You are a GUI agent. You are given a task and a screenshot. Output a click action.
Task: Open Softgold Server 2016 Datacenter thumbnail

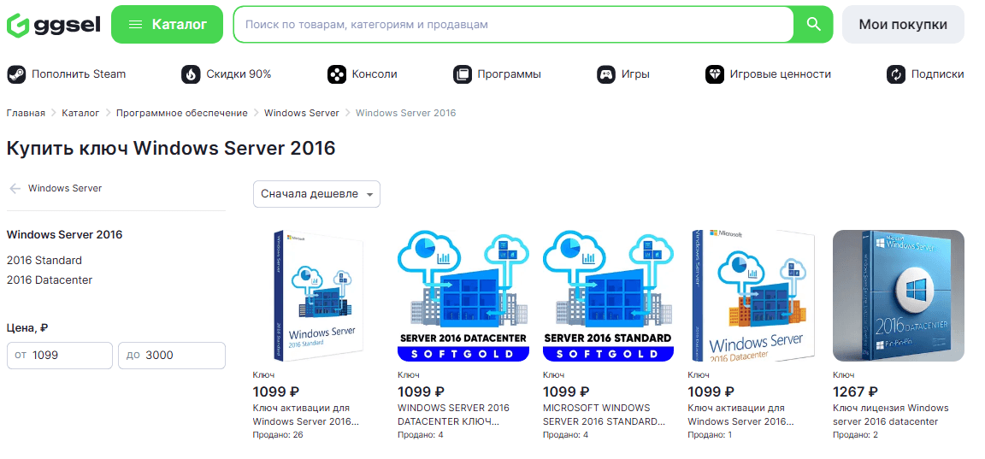pyautogui.click(x=463, y=296)
